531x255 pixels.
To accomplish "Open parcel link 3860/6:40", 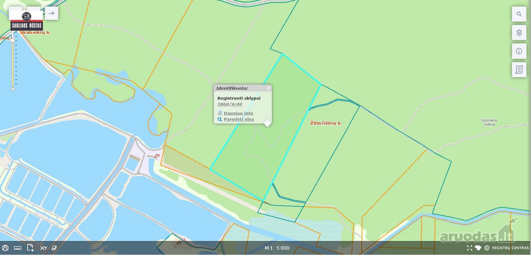I will point(230,104).
